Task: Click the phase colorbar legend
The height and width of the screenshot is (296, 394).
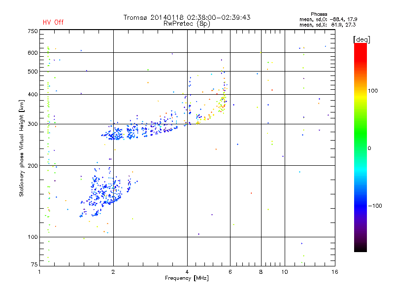Action: [x=361, y=147]
